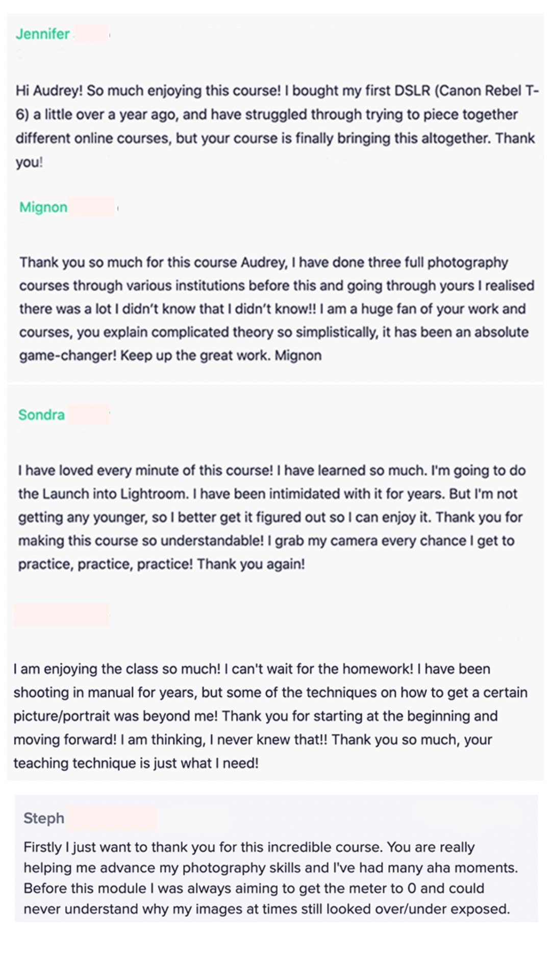551x980 pixels.
Task: Select Sondra's commenter name link
Action: (x=41, y=414)
